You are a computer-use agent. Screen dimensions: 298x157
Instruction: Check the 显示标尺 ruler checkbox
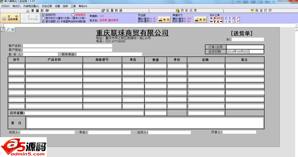coord(43,18)
